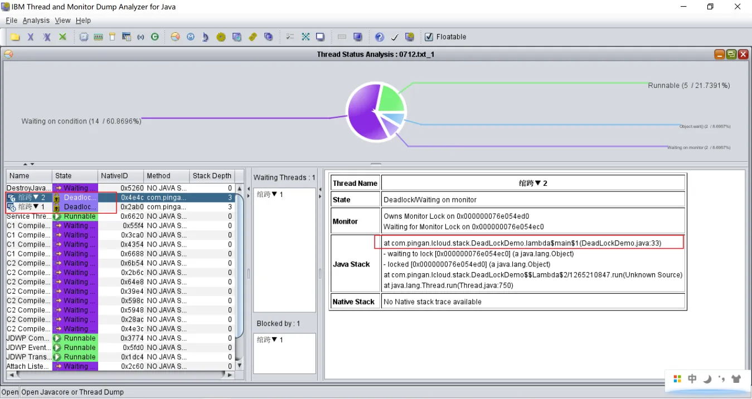
Task: Click thread table scrollbar up arrow
Action: pos(240,188)
